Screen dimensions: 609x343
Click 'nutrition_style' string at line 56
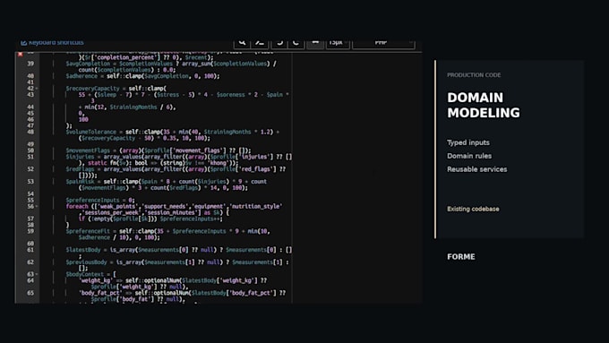coord(255,206)
